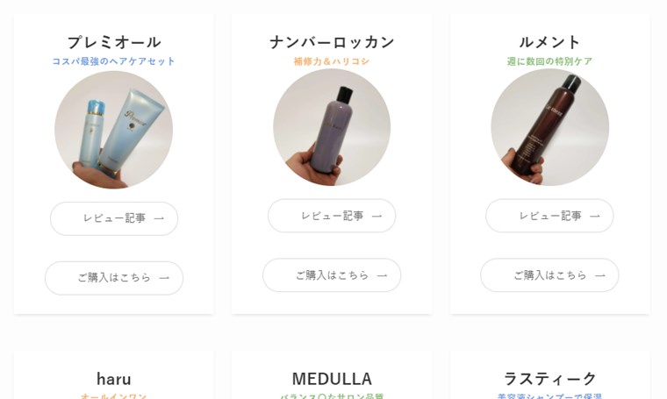Viewport: 667px width, 399px height.
Task: Click the プレミオール blue tube product photo
Action: 113,130
